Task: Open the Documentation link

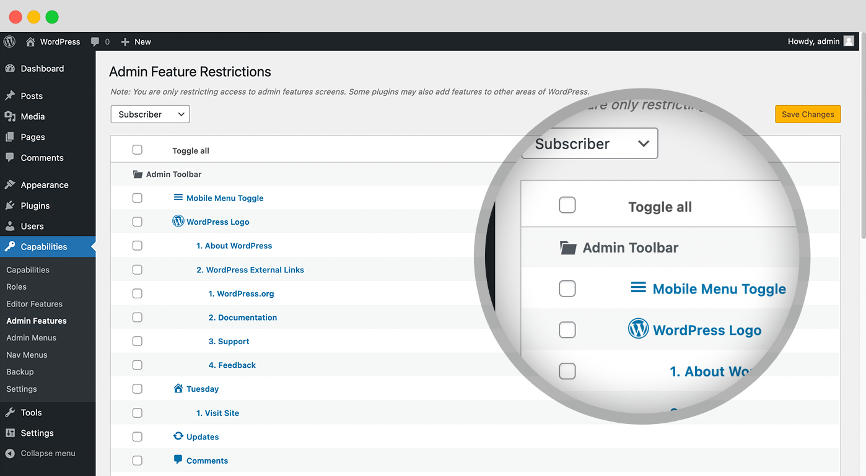Action: pos(242,317)
